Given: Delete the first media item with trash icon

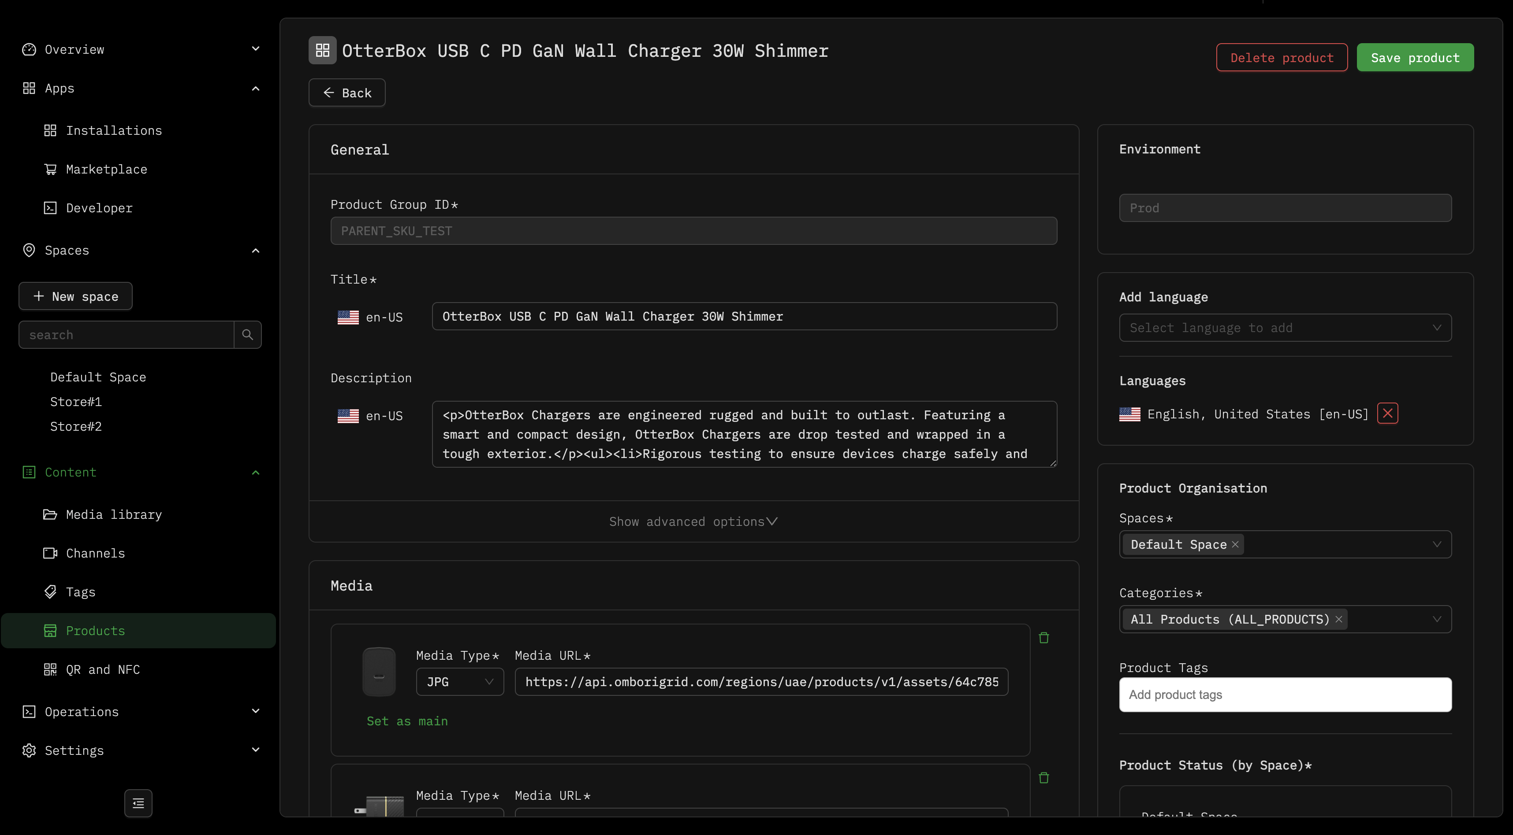Looking at the screenshot, I should click(x=1043, y=637).
